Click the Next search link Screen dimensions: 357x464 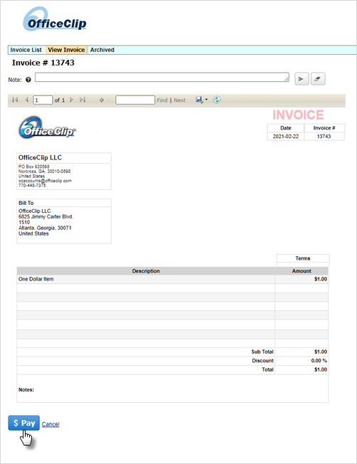click(179, 100)
